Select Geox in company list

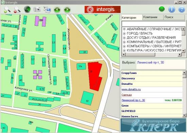(125, 106)
